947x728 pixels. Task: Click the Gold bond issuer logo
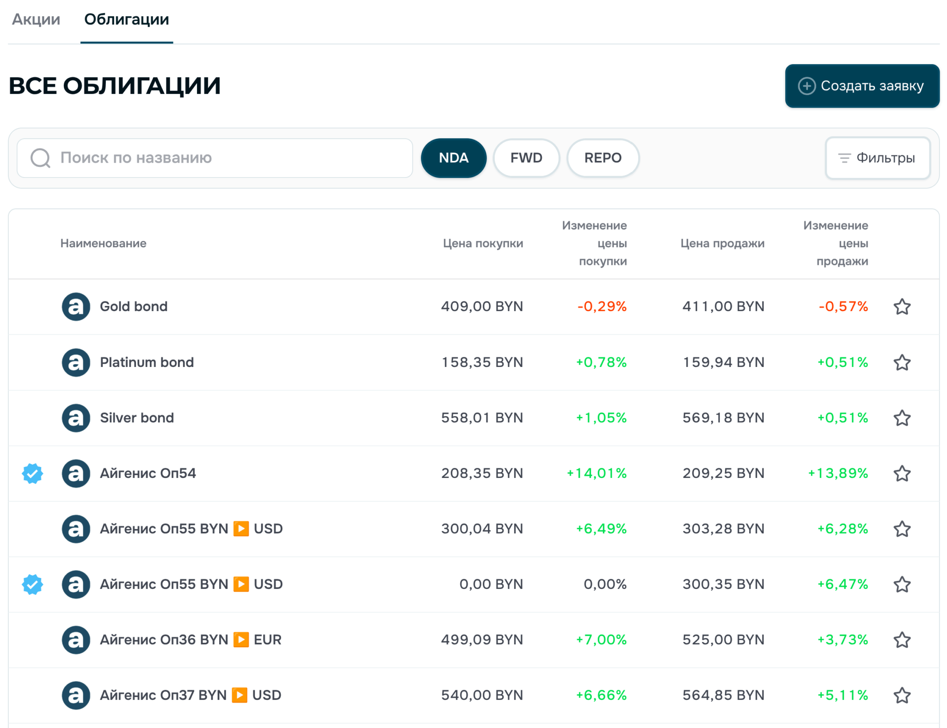[x=76, y=306]
